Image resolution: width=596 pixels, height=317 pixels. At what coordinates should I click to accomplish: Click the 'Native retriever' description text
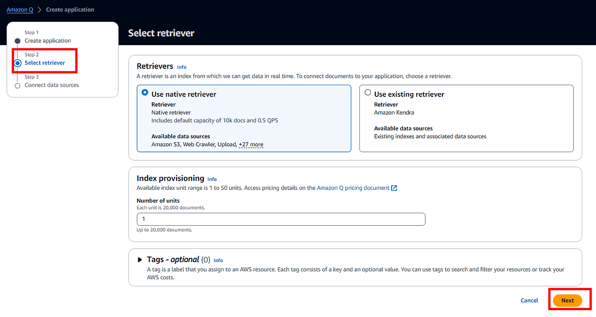[171, 113]
